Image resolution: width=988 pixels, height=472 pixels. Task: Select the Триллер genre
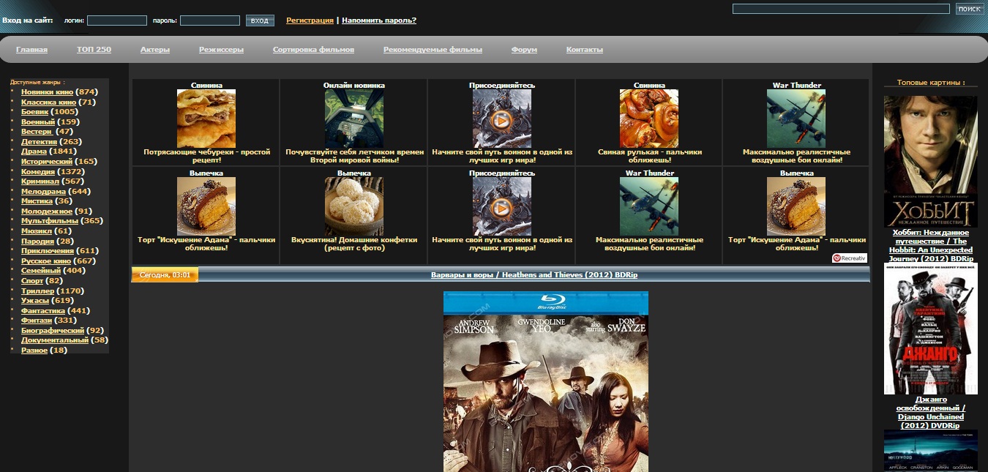click(37, 291)
